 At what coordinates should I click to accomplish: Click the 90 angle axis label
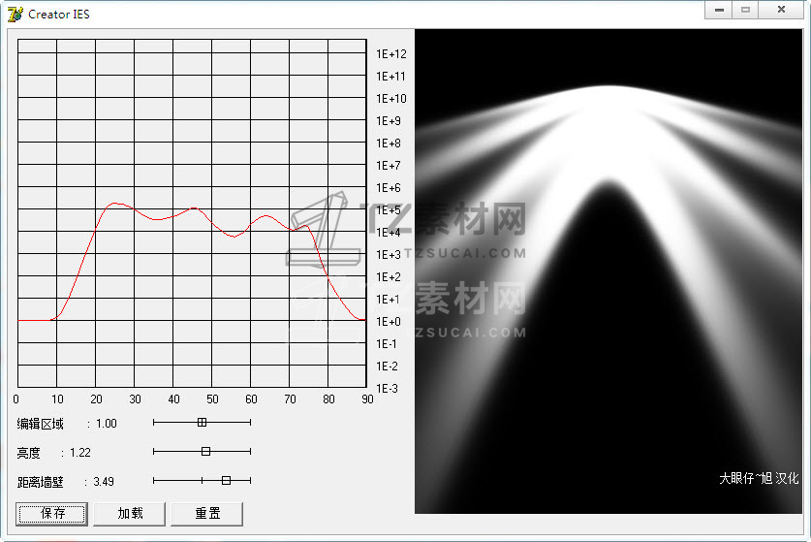pos(367,399)
